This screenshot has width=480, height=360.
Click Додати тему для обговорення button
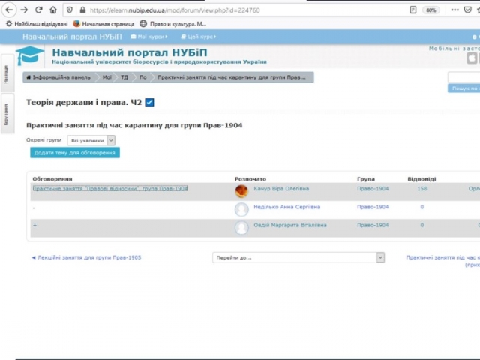[75, 153]
